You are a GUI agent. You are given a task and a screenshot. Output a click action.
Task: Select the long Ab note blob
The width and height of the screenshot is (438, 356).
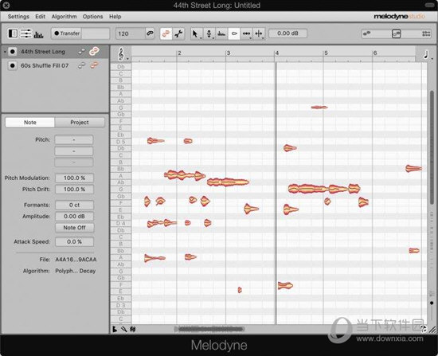point(228,182)
